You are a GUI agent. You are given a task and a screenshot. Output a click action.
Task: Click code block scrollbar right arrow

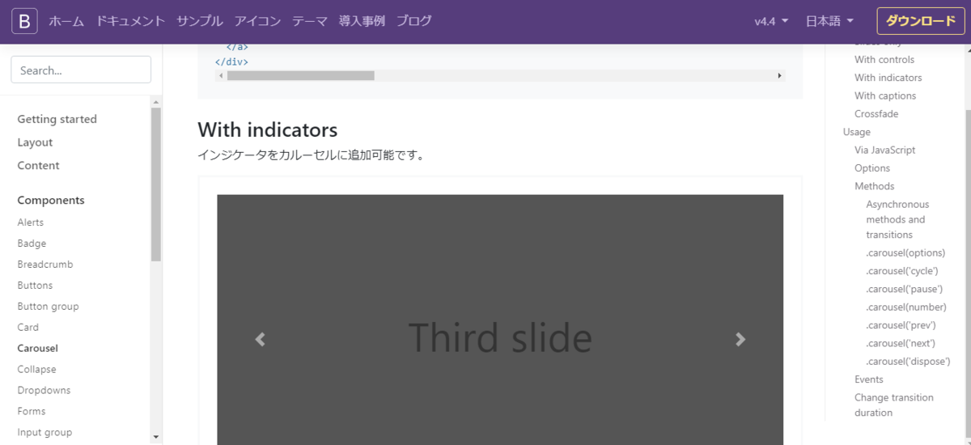pos(780,75)
